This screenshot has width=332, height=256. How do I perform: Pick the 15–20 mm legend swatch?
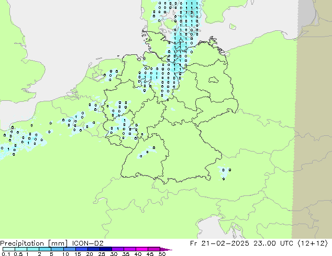[81, 249]
